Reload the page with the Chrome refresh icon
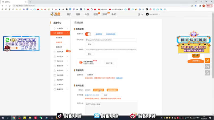 pos(10,6)
